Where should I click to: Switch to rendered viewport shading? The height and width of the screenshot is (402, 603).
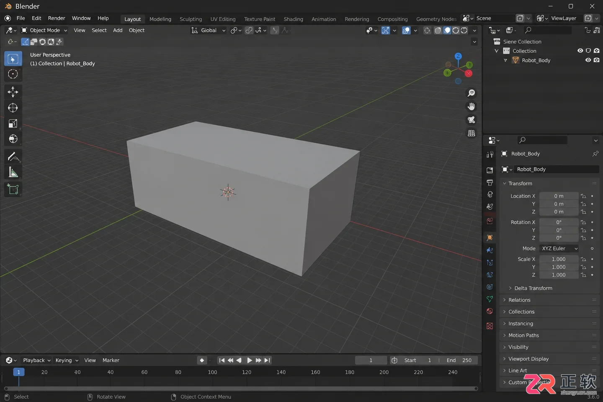[464, 31]
